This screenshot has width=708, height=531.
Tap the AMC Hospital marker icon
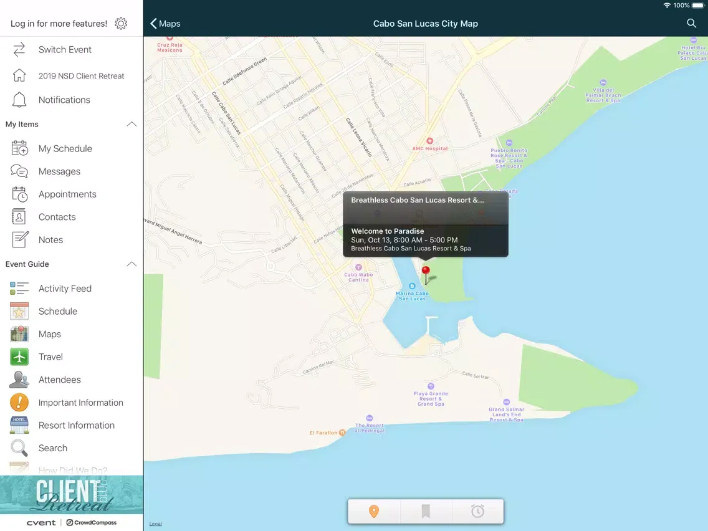[x=430, y=141]
